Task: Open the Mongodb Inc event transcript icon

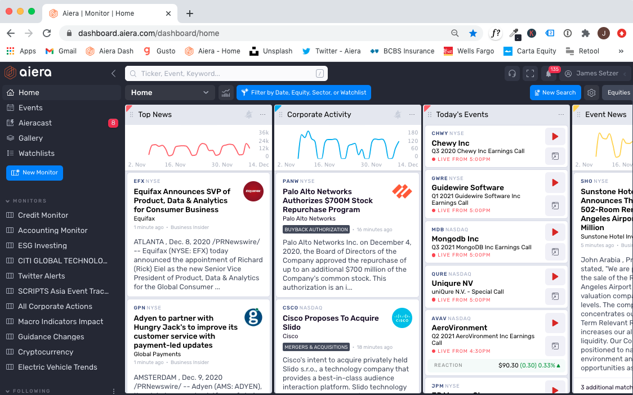Action: click(555, 252)
